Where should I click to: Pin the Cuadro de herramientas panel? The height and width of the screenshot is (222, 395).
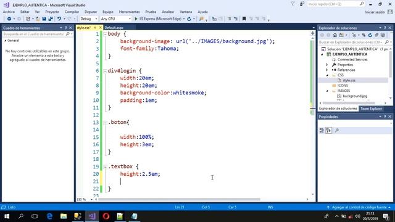pos(66,28)
